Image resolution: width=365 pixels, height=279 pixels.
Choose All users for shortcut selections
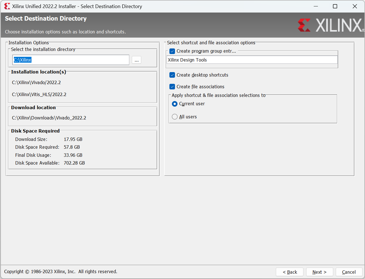174,116
